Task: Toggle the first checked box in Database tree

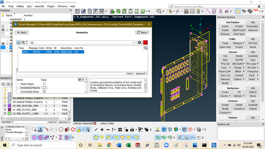Action: pos(3,26)
